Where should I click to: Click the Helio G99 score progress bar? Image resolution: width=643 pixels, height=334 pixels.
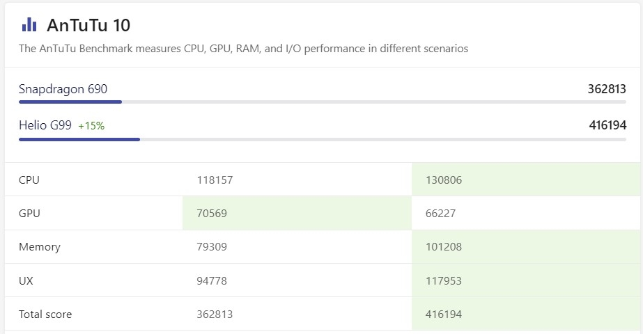click(322, 139)
